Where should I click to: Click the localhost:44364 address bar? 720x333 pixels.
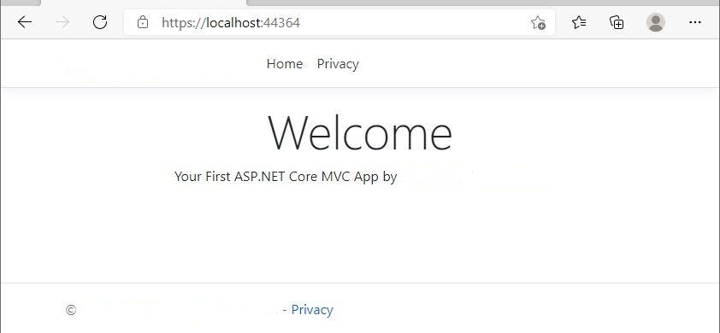click(339, 22)
